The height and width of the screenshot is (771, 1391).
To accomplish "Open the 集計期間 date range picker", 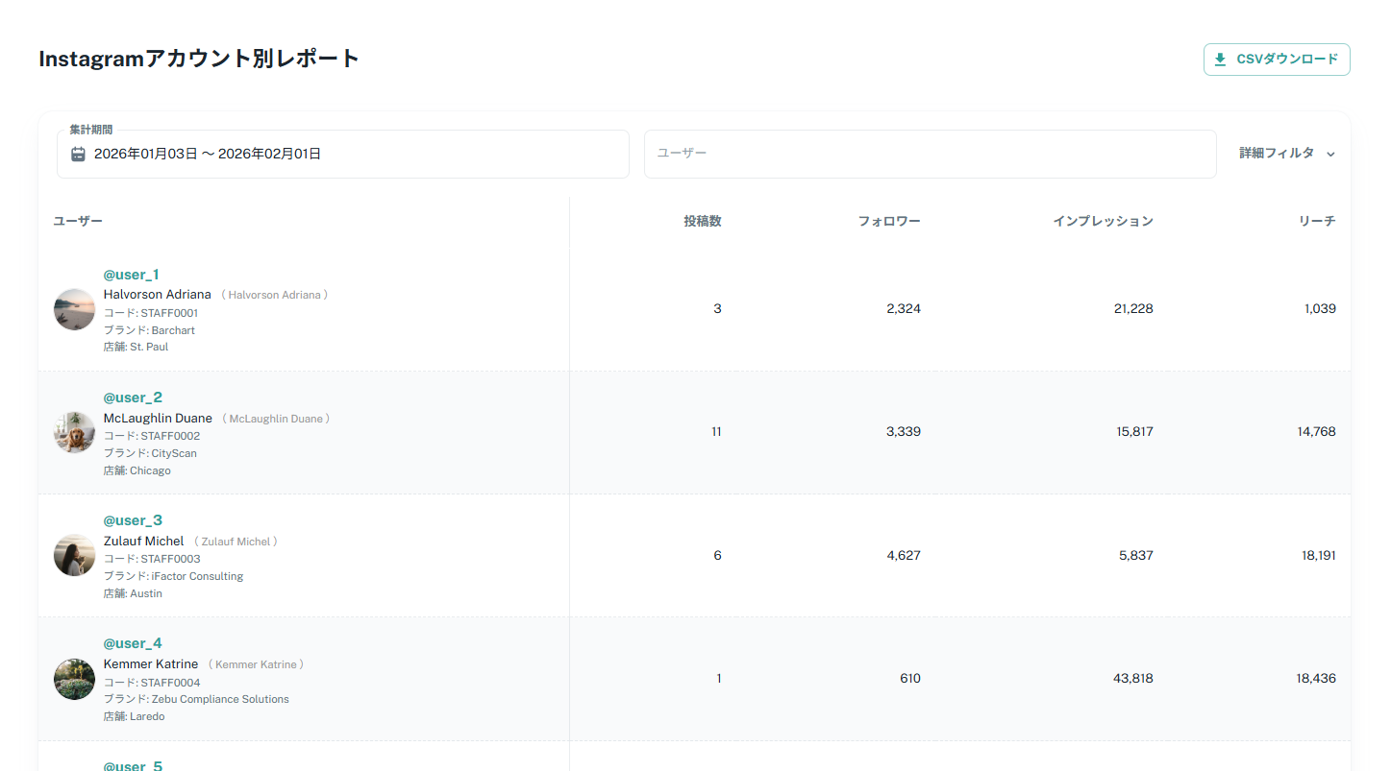I will 342,154.
